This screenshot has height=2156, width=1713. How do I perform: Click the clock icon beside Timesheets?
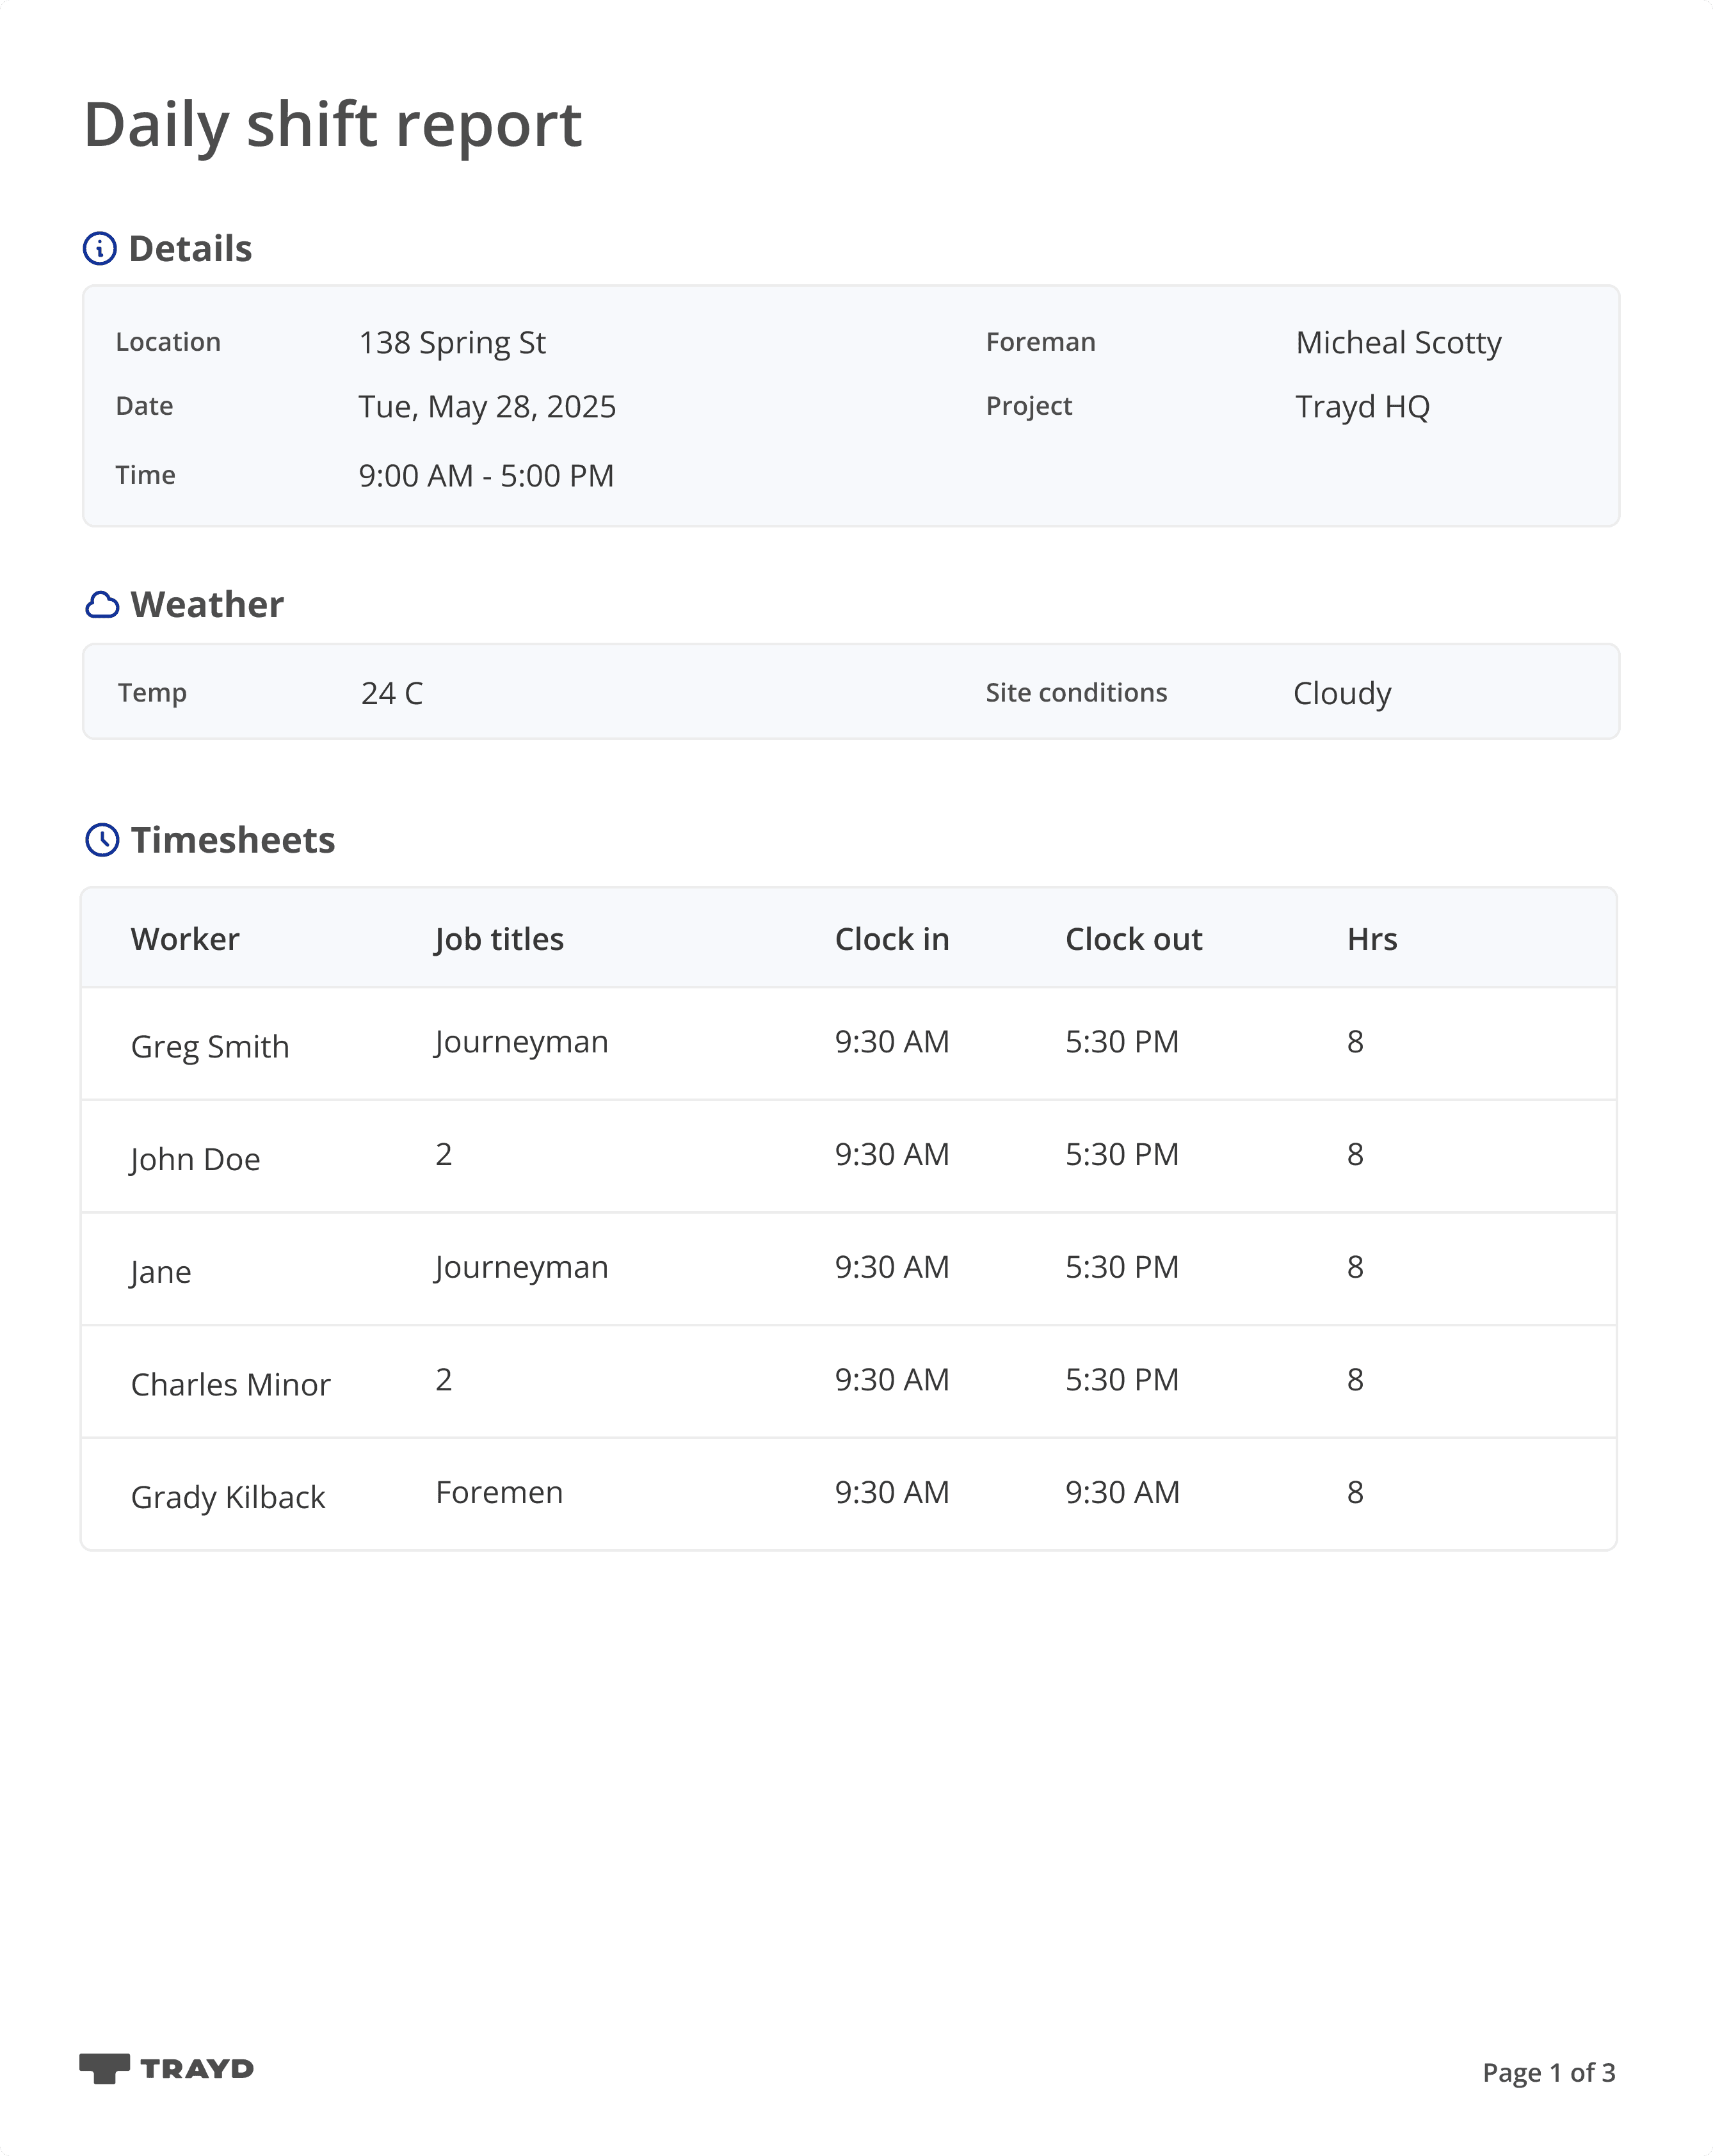click(x=102, y=840)
